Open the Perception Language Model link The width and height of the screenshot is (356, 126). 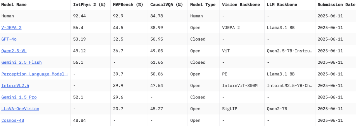[x=35, y=74]
